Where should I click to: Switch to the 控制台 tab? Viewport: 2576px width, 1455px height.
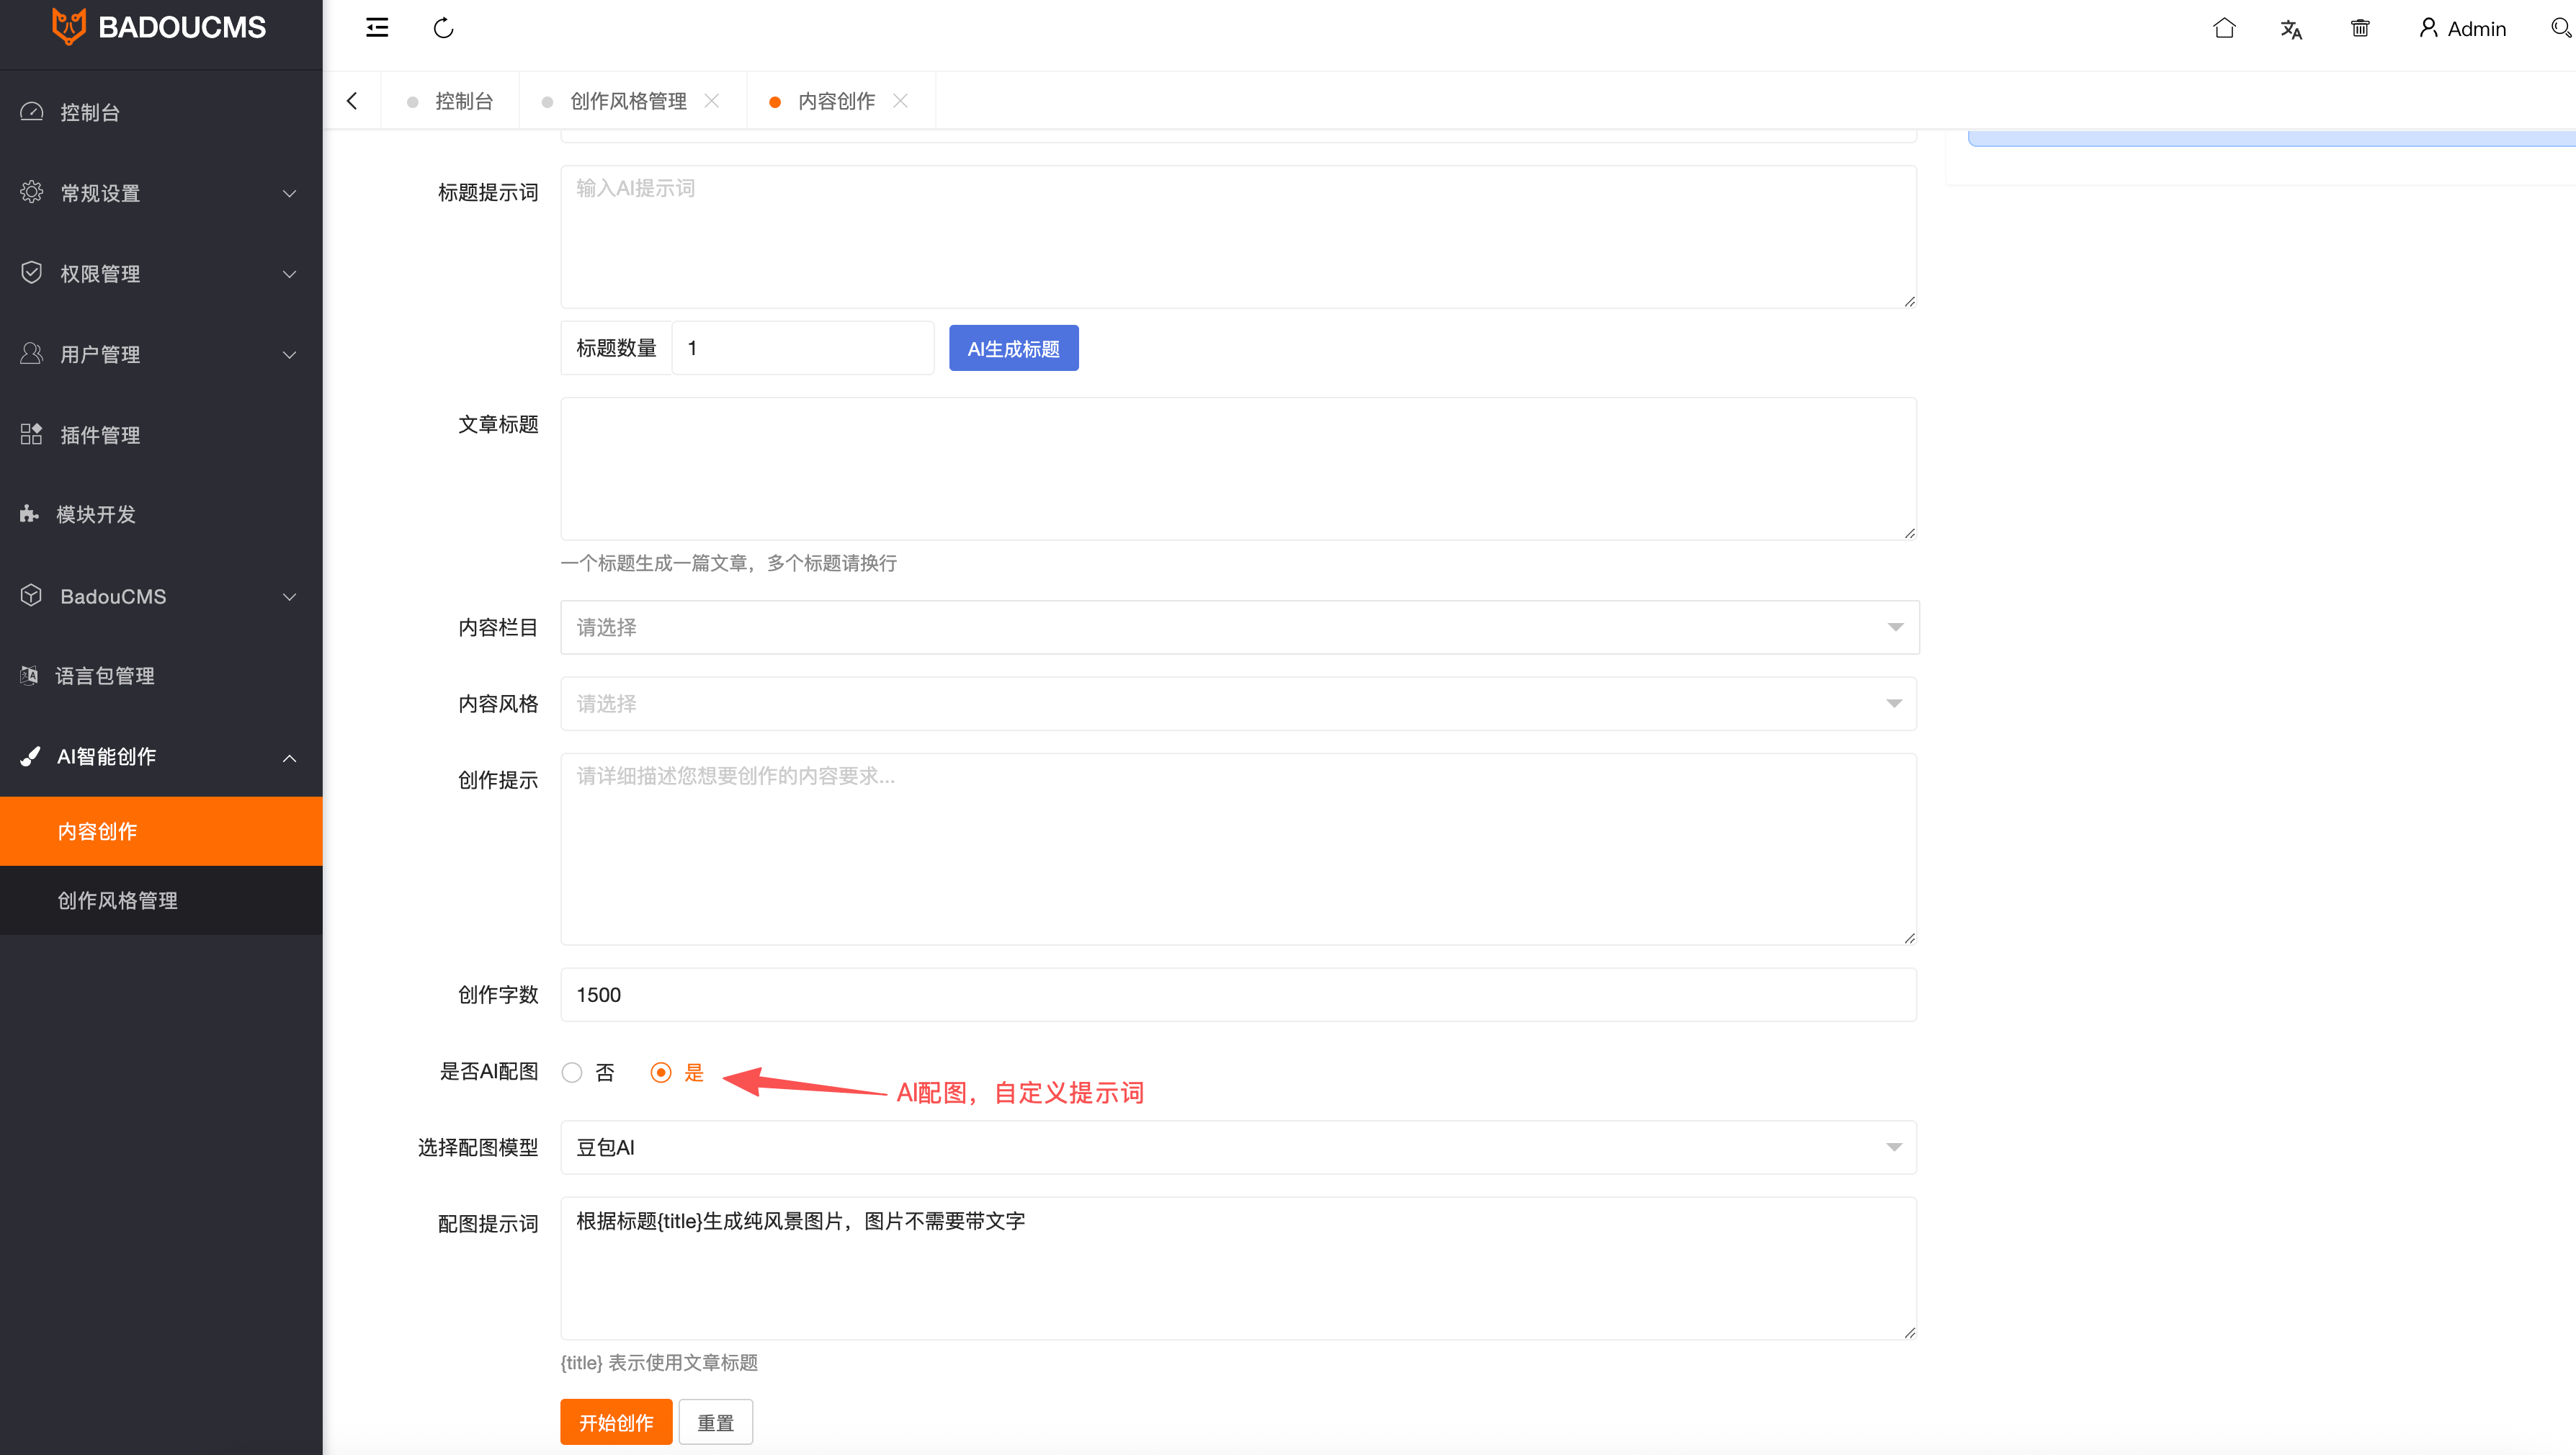pos(463,101)
